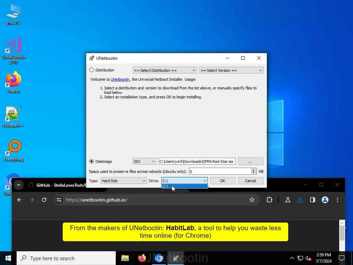Image resolution: width=353 pixels, height=265 pixels.
Task: Click Chrome page vertical scrollbar thumb
Action: click(x=342, y=233)
